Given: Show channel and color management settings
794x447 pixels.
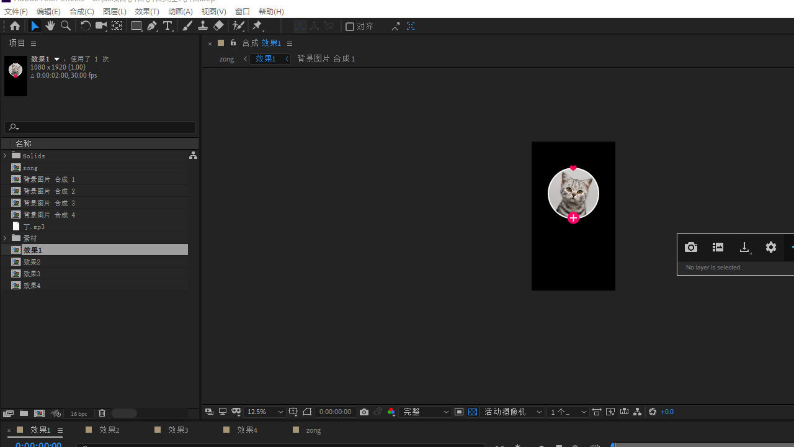Looking at the screenshot, I should [391, 412].
